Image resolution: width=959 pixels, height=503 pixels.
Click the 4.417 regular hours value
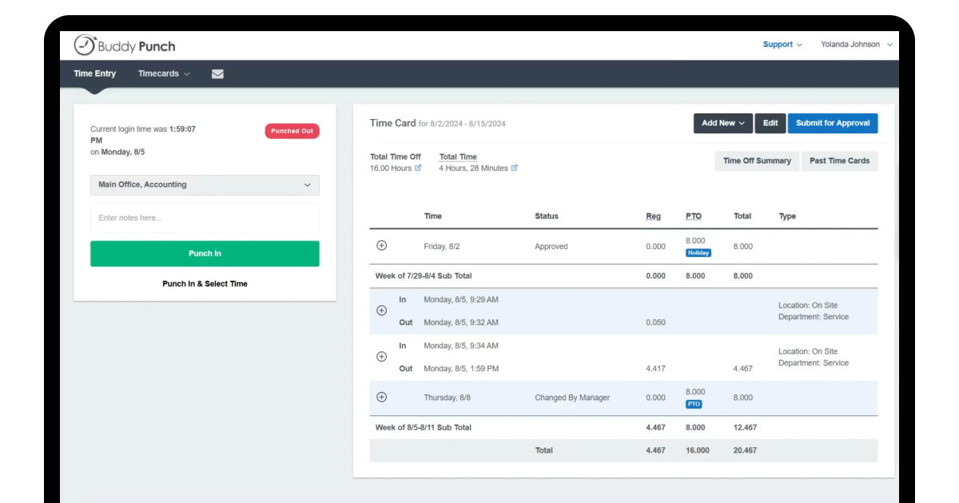(x=655, y=369)
